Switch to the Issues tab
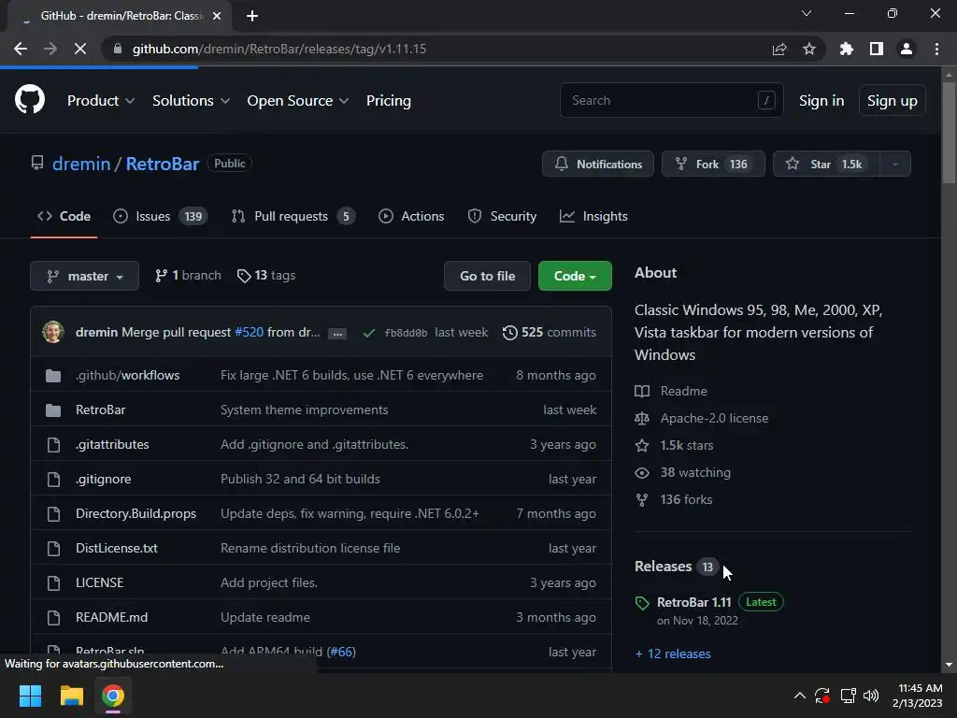 point(161,216)
